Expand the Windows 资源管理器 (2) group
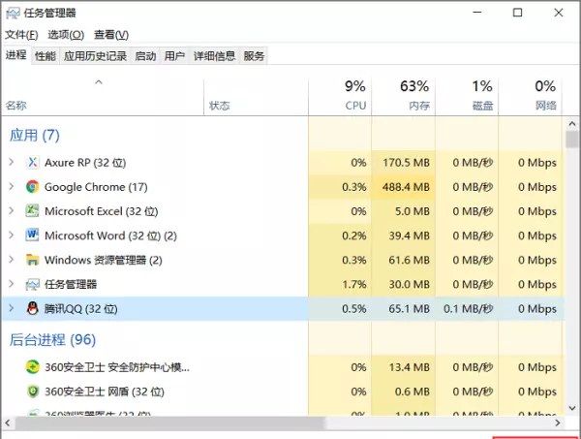The width and height of the screenshot is (581, 439). coord(11,260)
